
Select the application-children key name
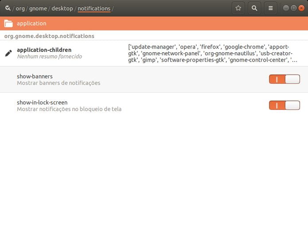44,50
